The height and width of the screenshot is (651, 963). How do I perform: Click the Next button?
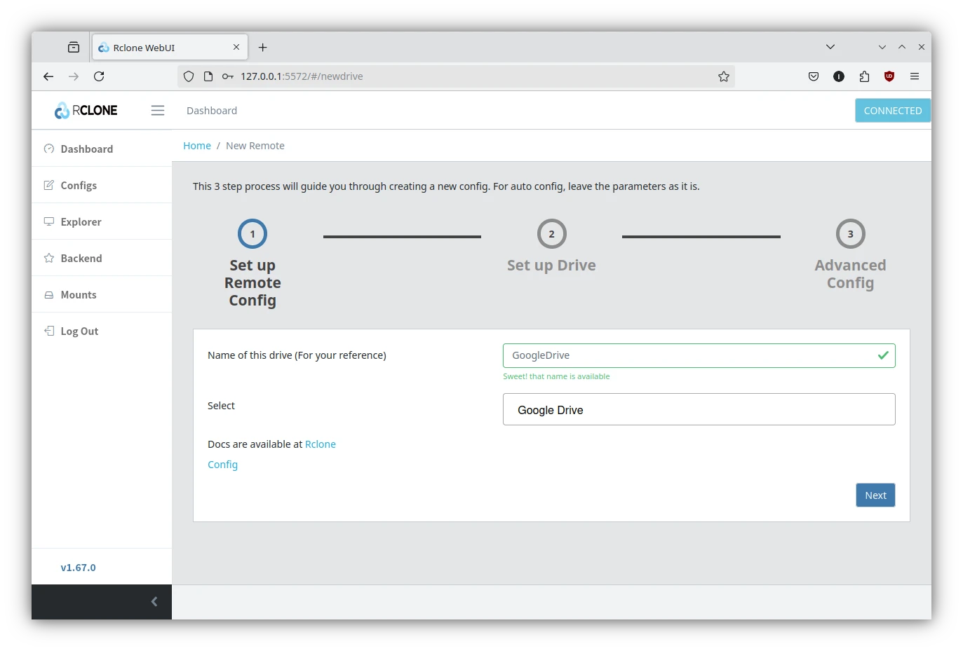(875, 495)
